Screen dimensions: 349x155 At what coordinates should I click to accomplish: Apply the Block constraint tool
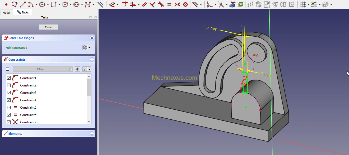click(x=186, y=4)
